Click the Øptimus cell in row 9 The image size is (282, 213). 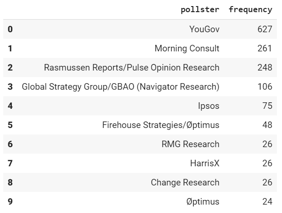coord(203,201)
